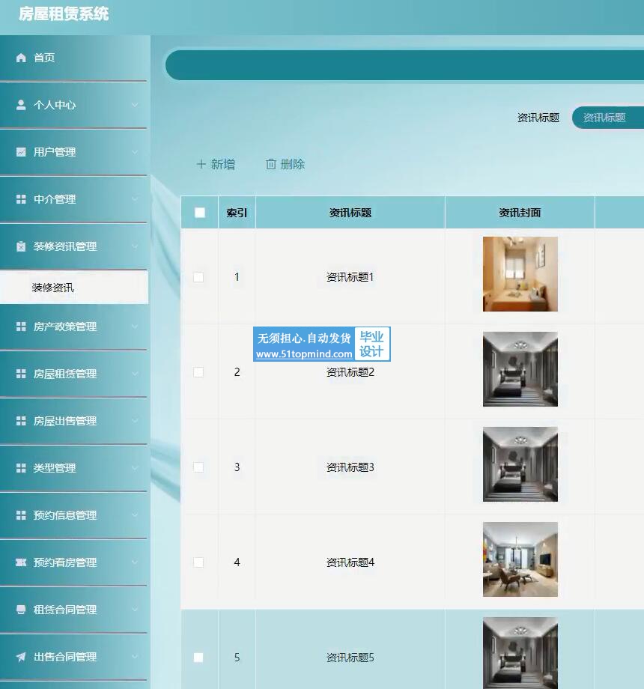Image resolution: width=644 pixels, height=689 pixels.
Task: Click the plus icon of 新增
Action: pyautogui.click(x=201, y=164)
